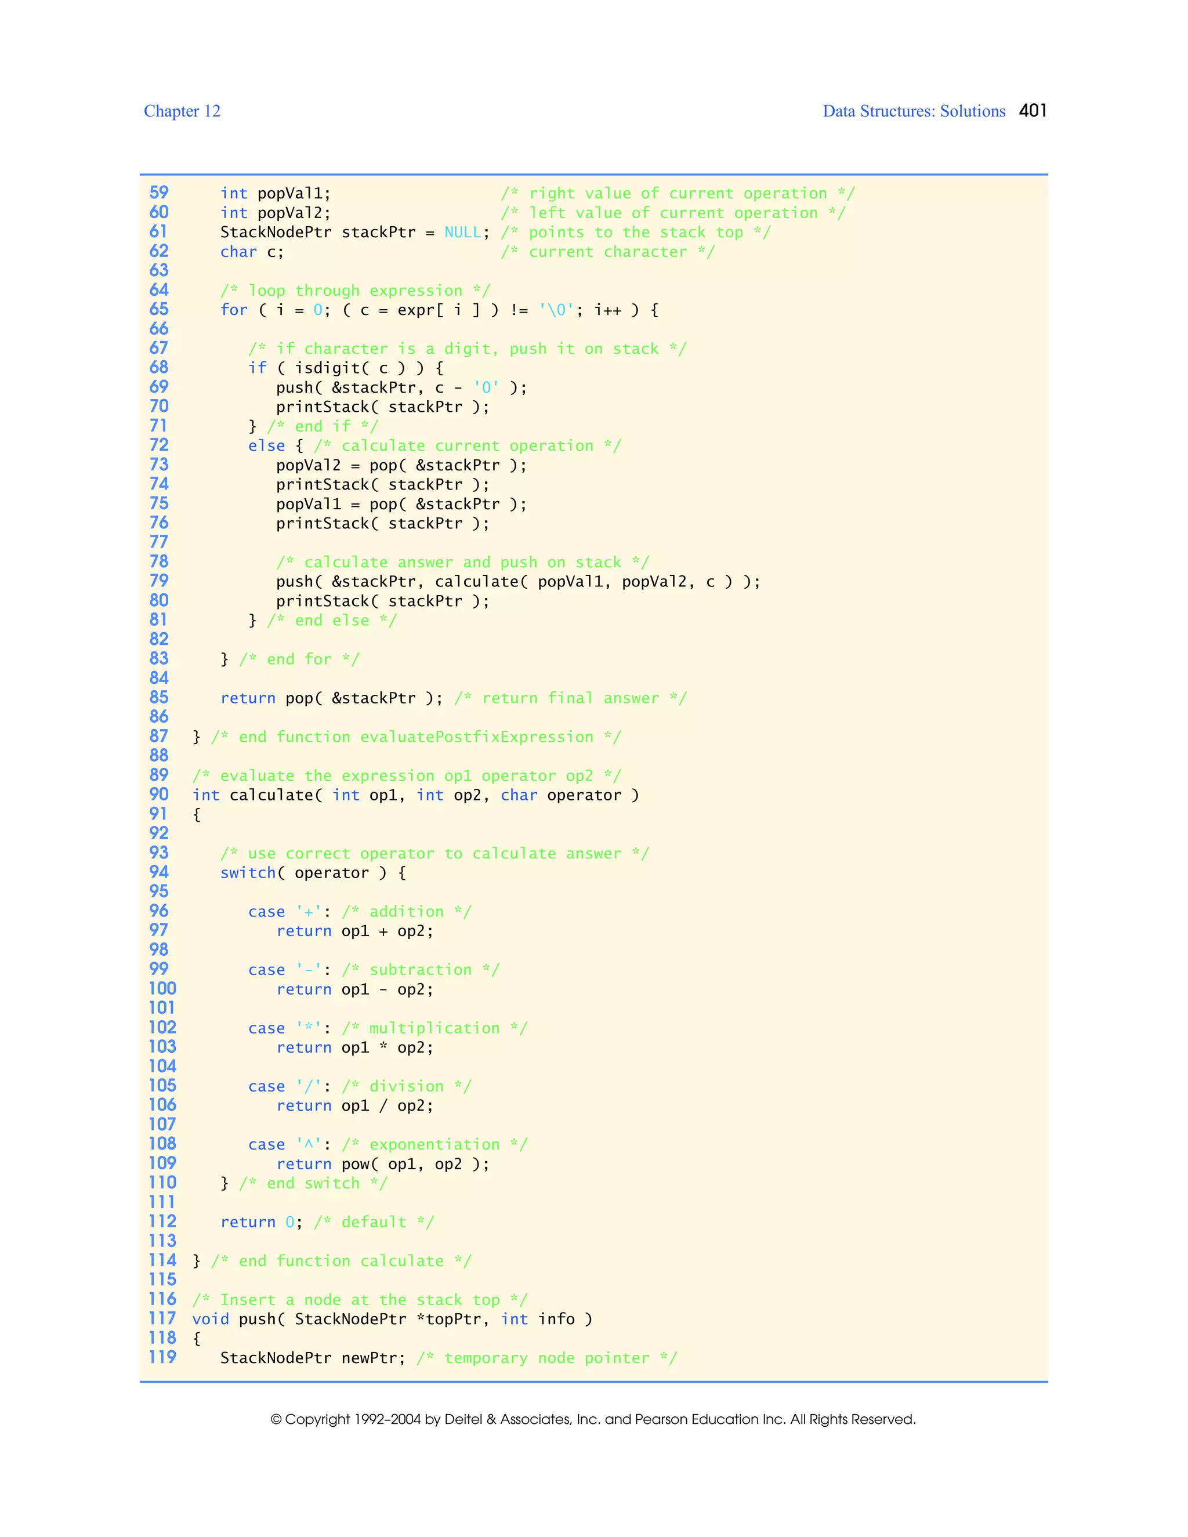This screenshot has height=1537, width=1188.
Task: Click the Deitel copyright footer text
Action: click(x=593, y=1419)
